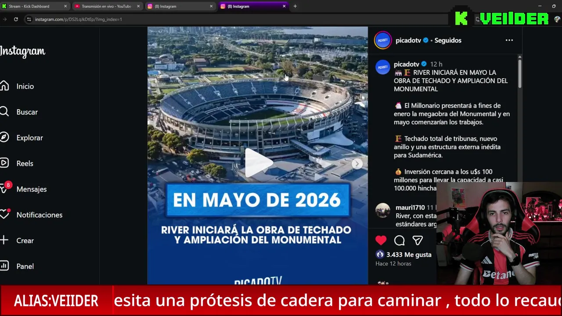Click the Instagram logo
Screen dimensions: 562x316
pos(22,51)
